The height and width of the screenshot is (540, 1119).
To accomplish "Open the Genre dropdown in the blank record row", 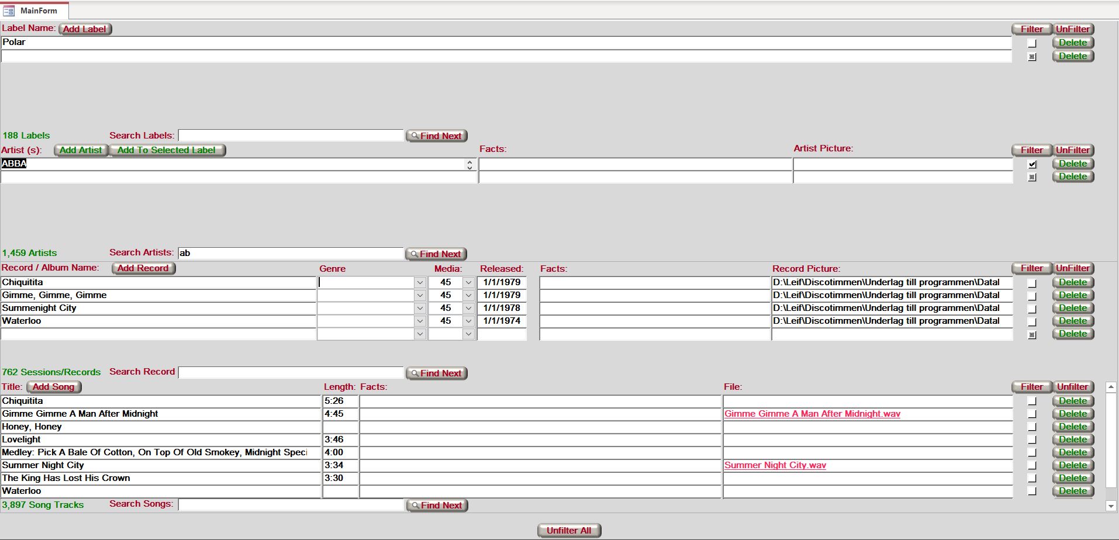I will point(420,334).
